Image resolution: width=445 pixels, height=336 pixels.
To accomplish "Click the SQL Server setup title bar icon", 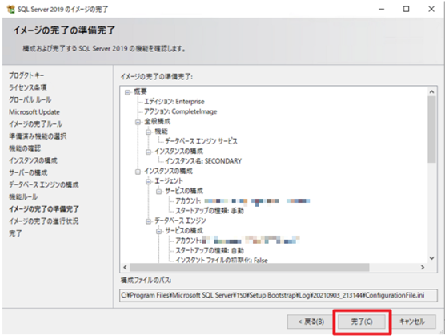I will coord(10,9).
